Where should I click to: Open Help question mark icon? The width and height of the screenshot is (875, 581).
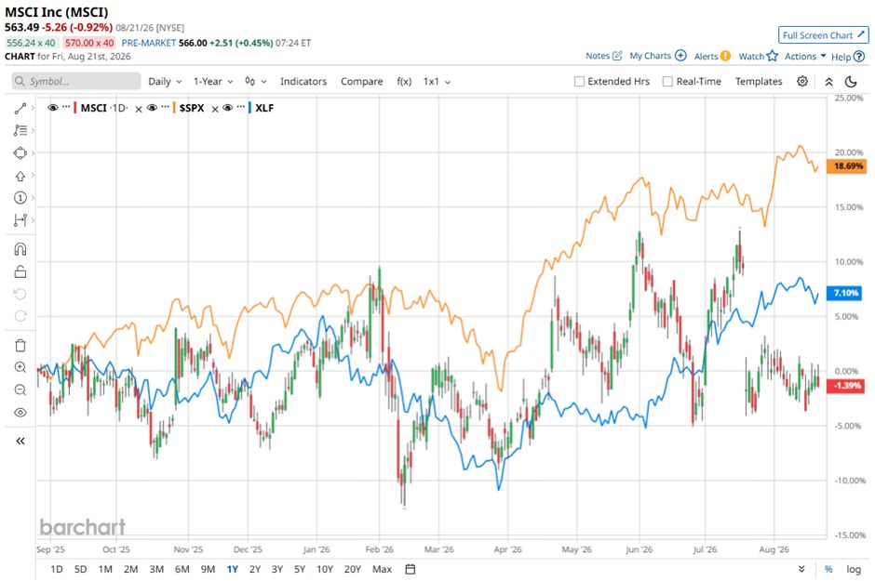[859, 57]
